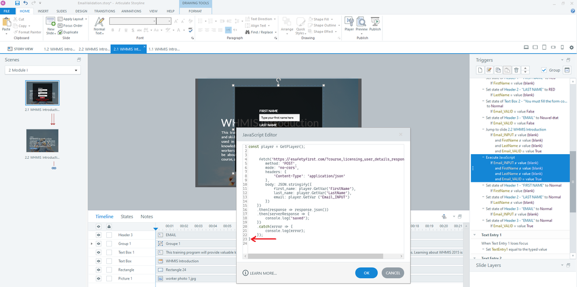This screenshot has height=287, width=577.
Task: Create a new trigger in Triggers panel
Action: pos(479,70)
